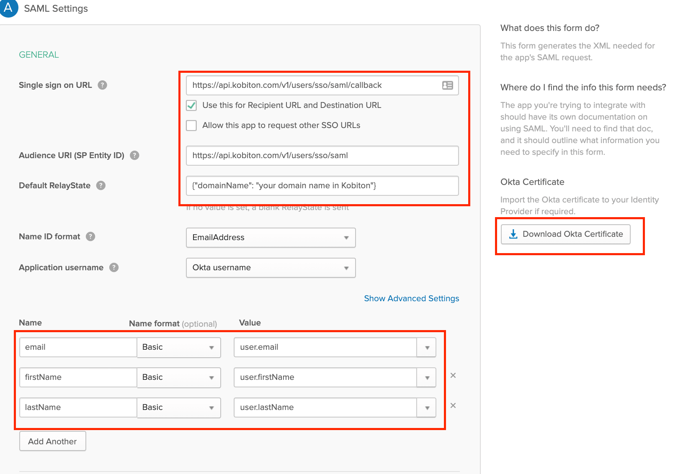
Task: Click help icon next to Default RelayState
Action: [x=101, y=185]
